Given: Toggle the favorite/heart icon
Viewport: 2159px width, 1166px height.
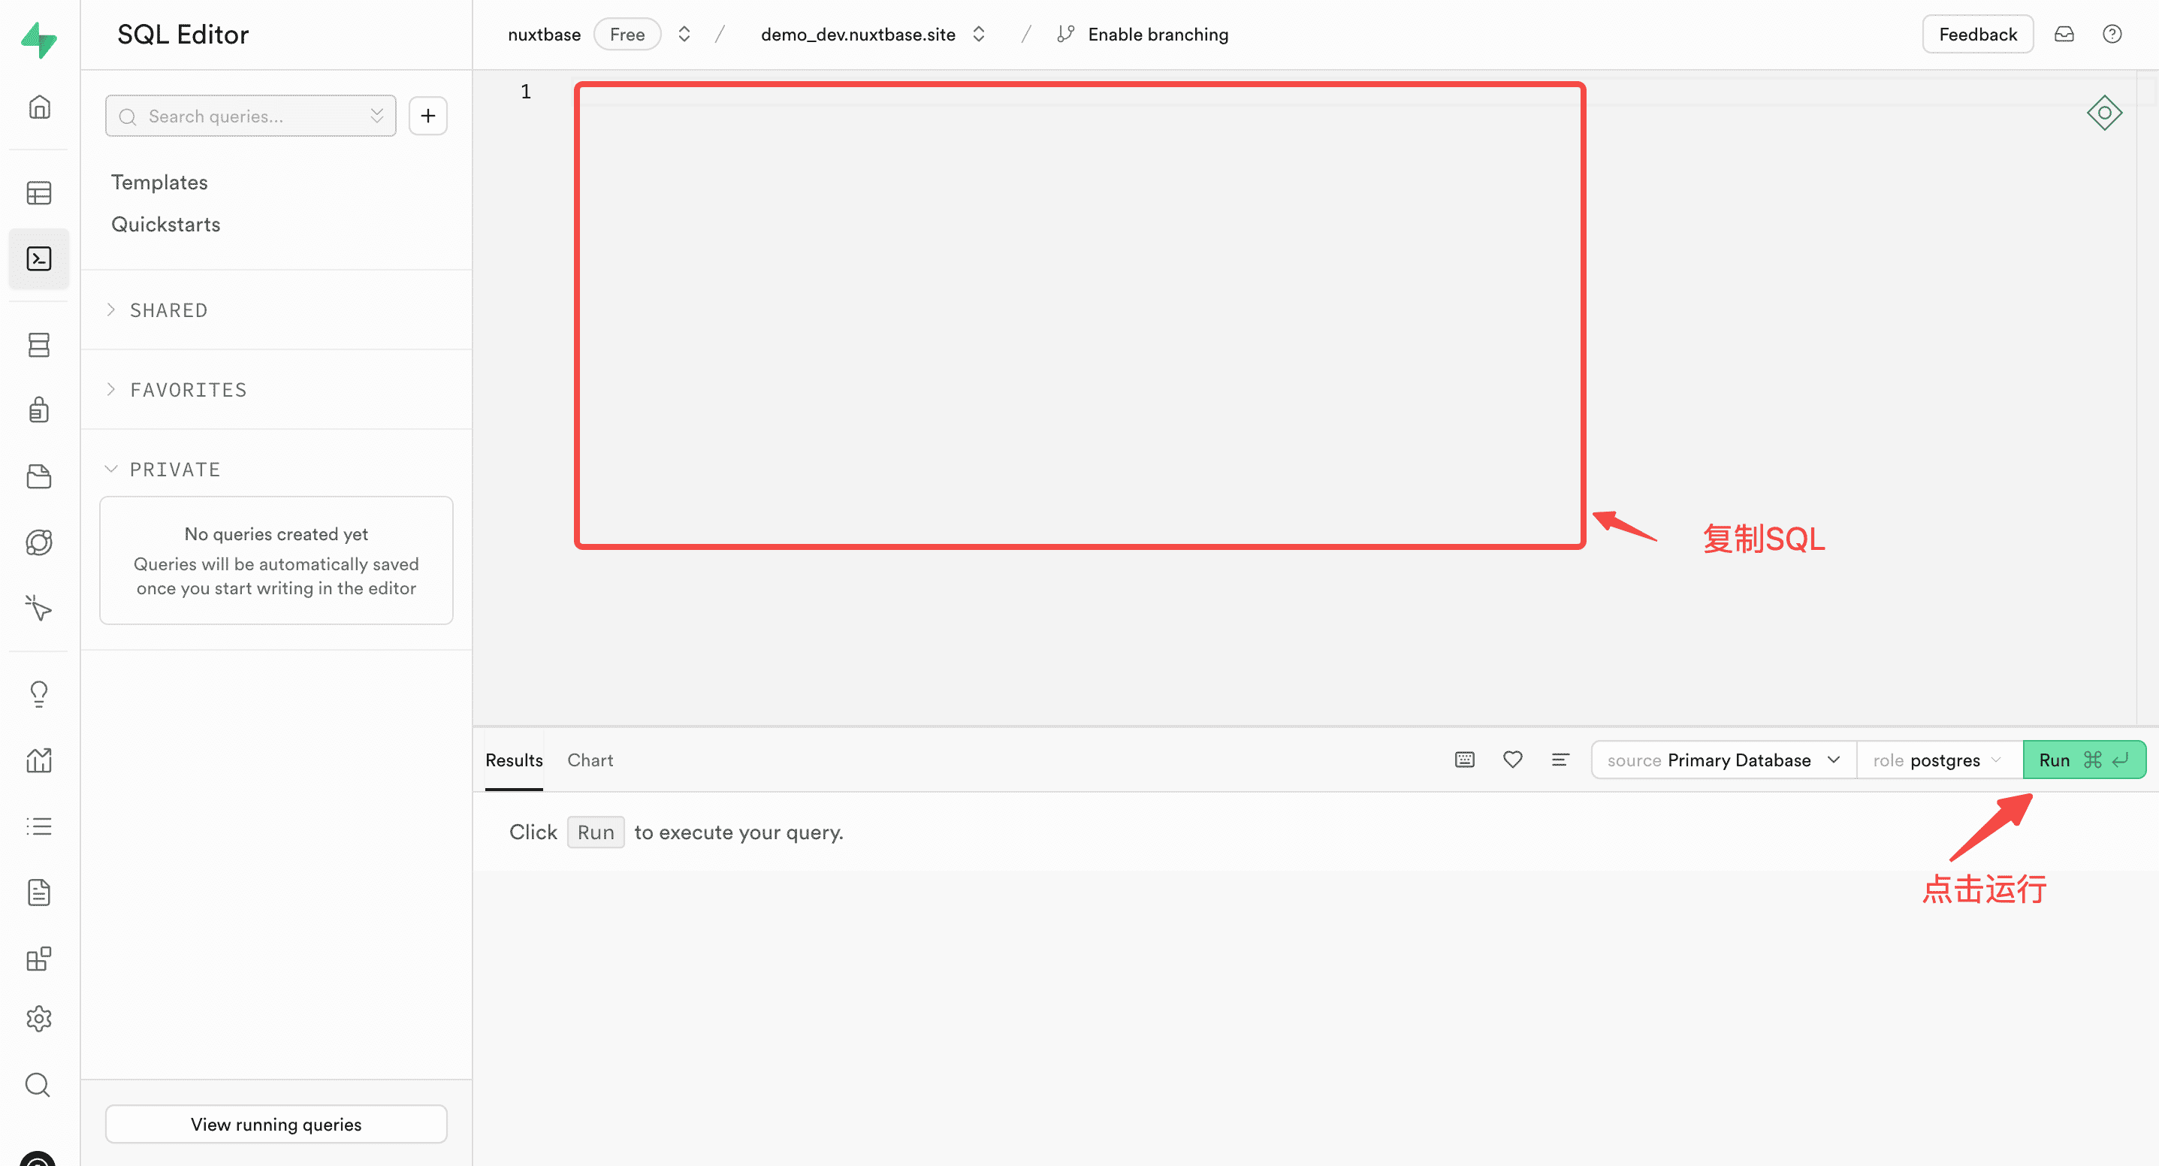Looking at the screenshot, I should point(1513,758).
